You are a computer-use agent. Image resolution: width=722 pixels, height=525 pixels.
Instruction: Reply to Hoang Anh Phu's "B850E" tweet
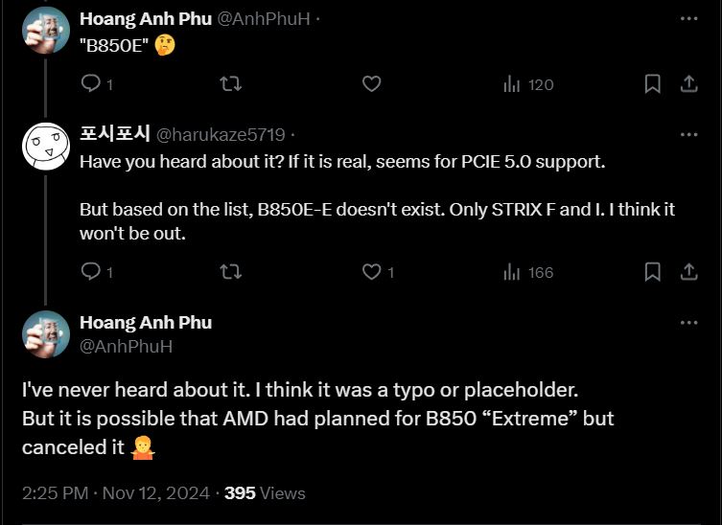tap(91, 84)
